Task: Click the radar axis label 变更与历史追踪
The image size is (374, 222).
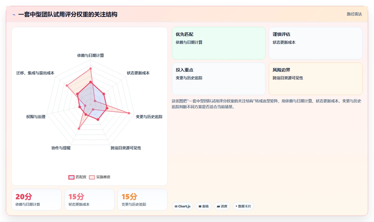Action: click(149, 117)
